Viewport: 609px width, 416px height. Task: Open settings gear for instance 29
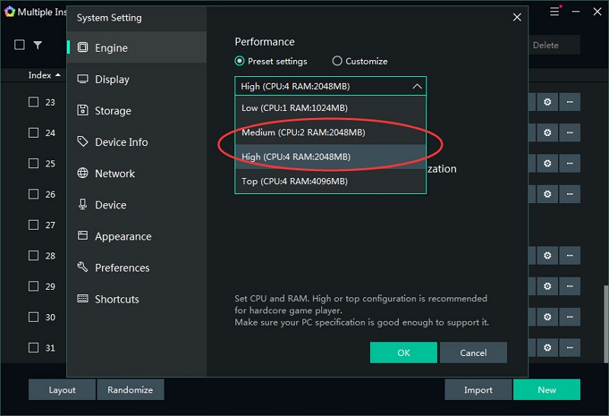click(547, 287)
